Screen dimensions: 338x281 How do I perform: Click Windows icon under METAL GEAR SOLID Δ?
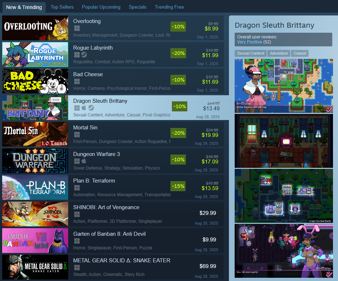(77, 268)
